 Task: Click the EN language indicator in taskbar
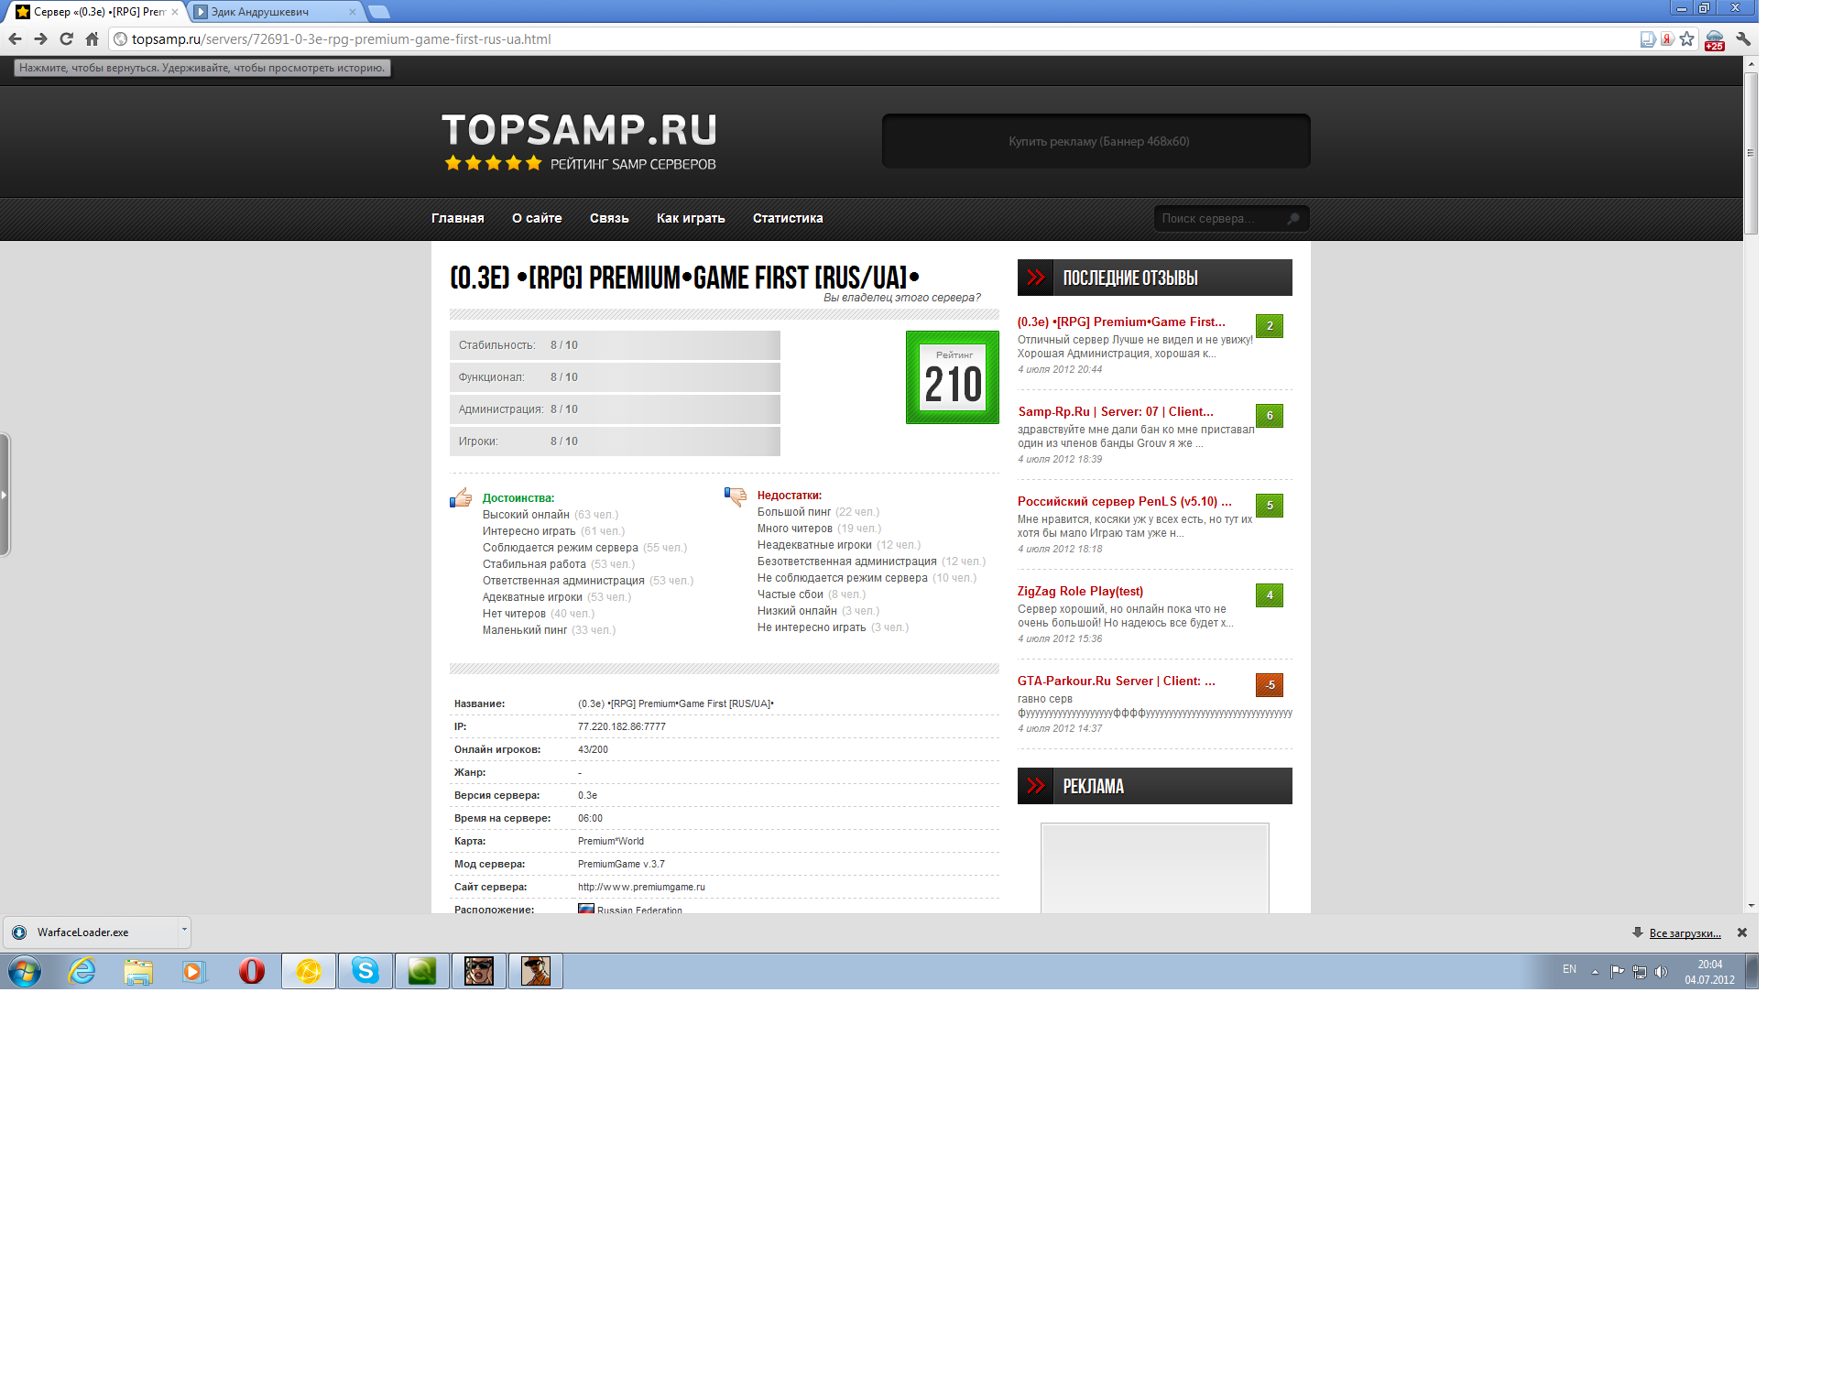coord(1569,969)
